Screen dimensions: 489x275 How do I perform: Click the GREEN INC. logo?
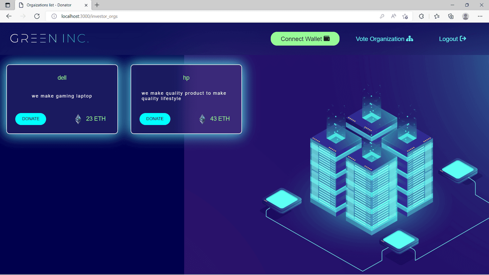pos(50,38)
